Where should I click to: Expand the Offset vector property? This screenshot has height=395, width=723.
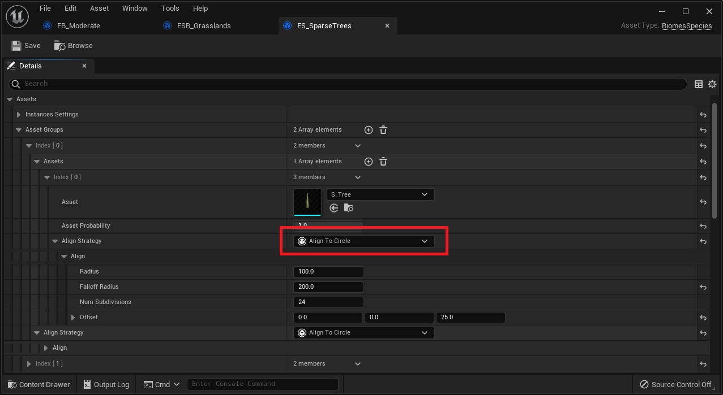73,318
